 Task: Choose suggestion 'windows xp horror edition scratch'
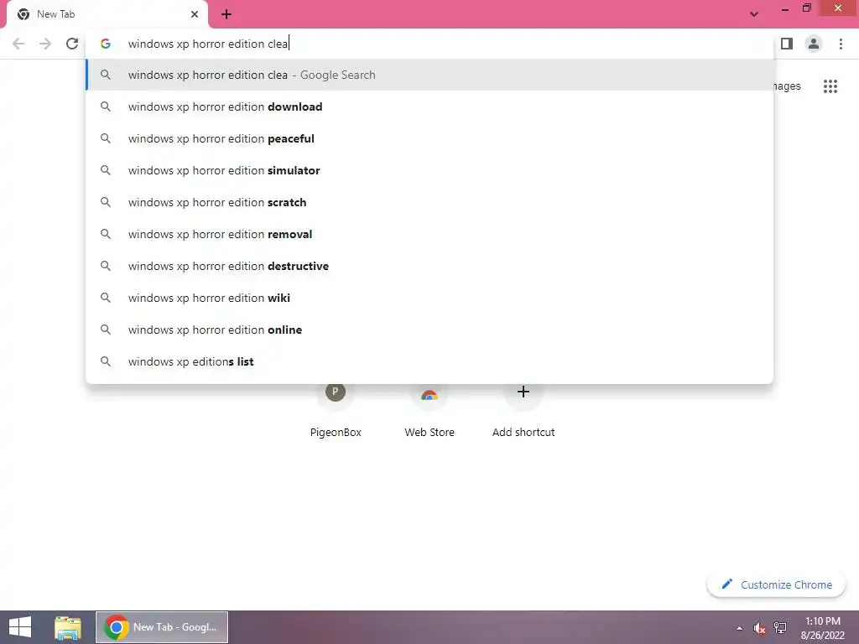tap(429, 202)
